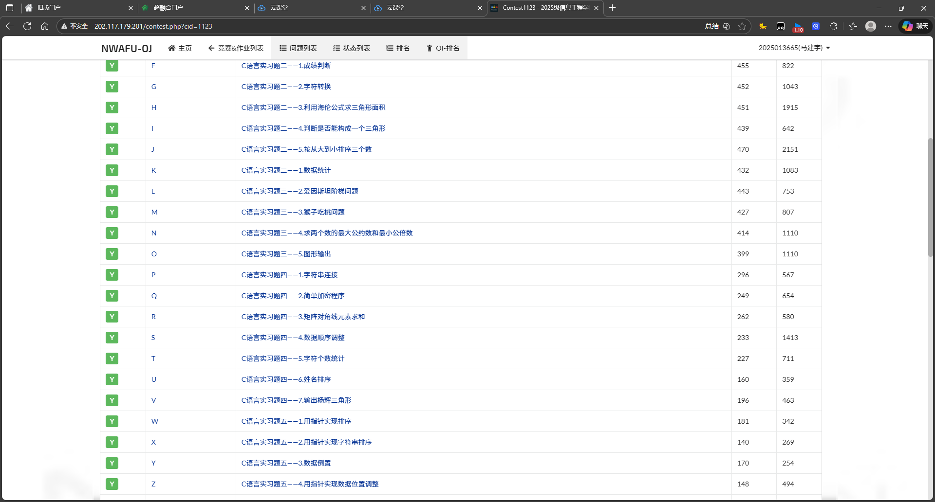Open the 状态列表 navigation item
Image resolution: width=935 pixels, height=502 pixels.
[352, 48]
